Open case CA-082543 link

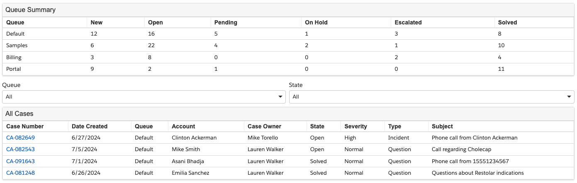pyautogui.click(x=20, y=149)
